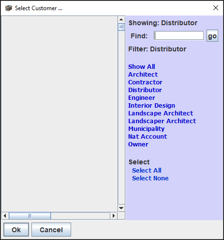Click the horizontal scrollbar right arrow
224x240 pixels.
coord(114,216)
